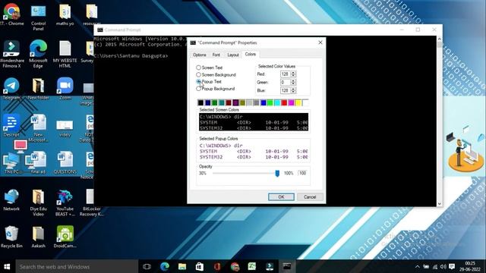This screenshot has height=273, width=486.
Task: Switch to the Font tab
Action: pos(216,55)
